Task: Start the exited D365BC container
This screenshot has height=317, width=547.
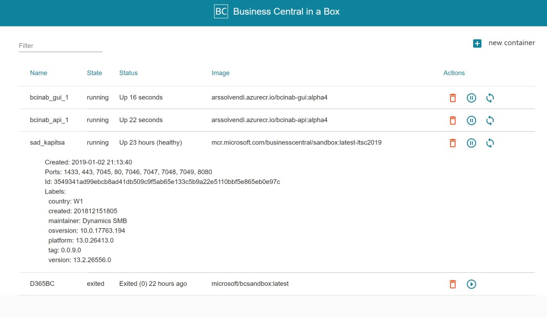Action: (x=471, y=284)
